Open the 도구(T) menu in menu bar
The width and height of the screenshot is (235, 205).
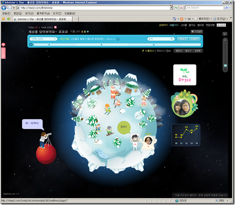click(57, 14)
